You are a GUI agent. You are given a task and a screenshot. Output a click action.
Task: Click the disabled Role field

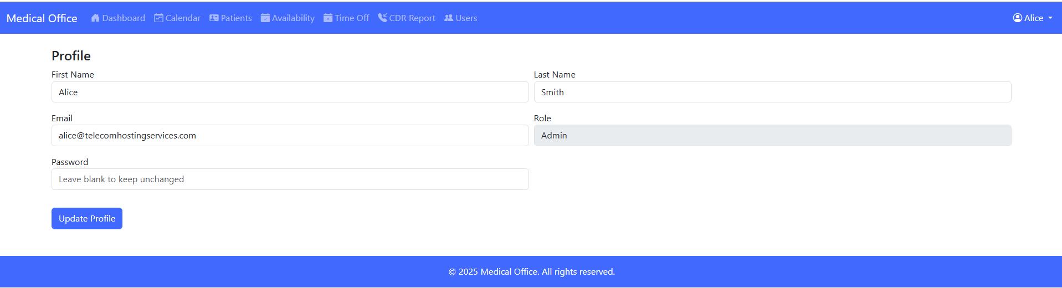(772, 136)
